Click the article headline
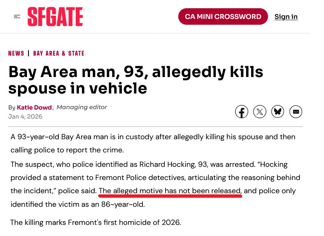This screenshot has width=324, height=236. coord(136,79)
